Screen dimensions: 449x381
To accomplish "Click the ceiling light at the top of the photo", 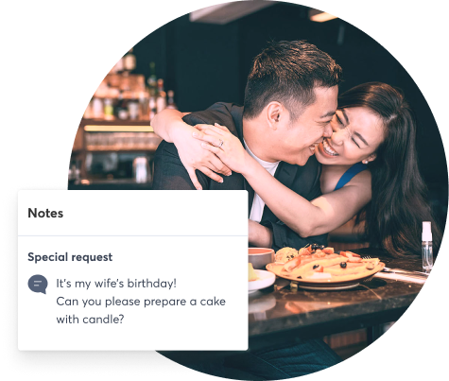I will tap(322, 16).
